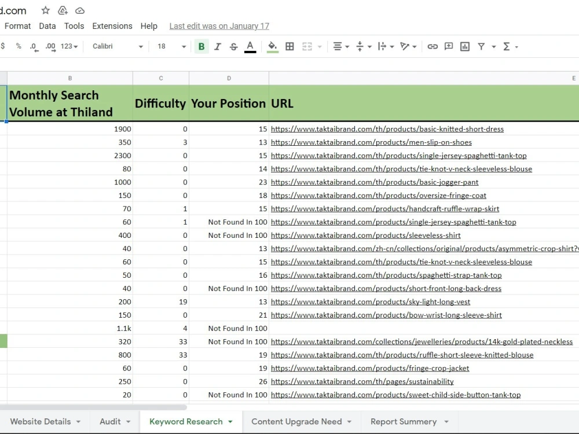Screen dimensions: 579x434
Task: Select column C header
Action: pyautogui.click(x=160, y=78)
